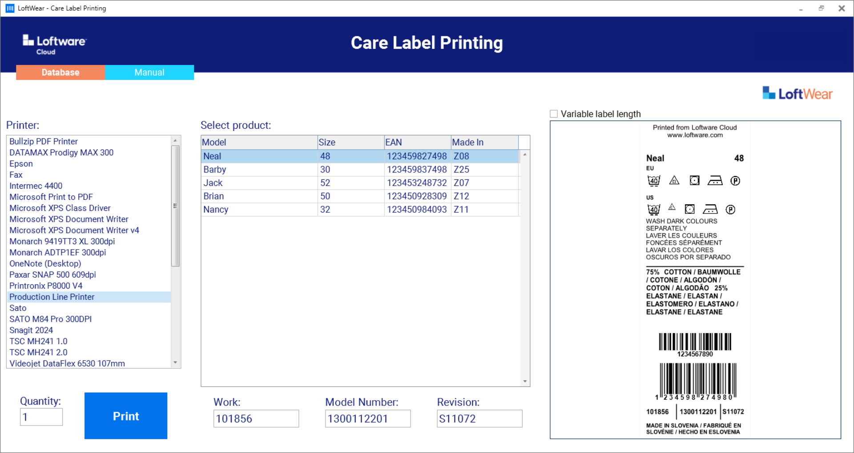The image size is (854, 453).
Task: Click product table scrollbar down arrow
Action: point(525,381)
